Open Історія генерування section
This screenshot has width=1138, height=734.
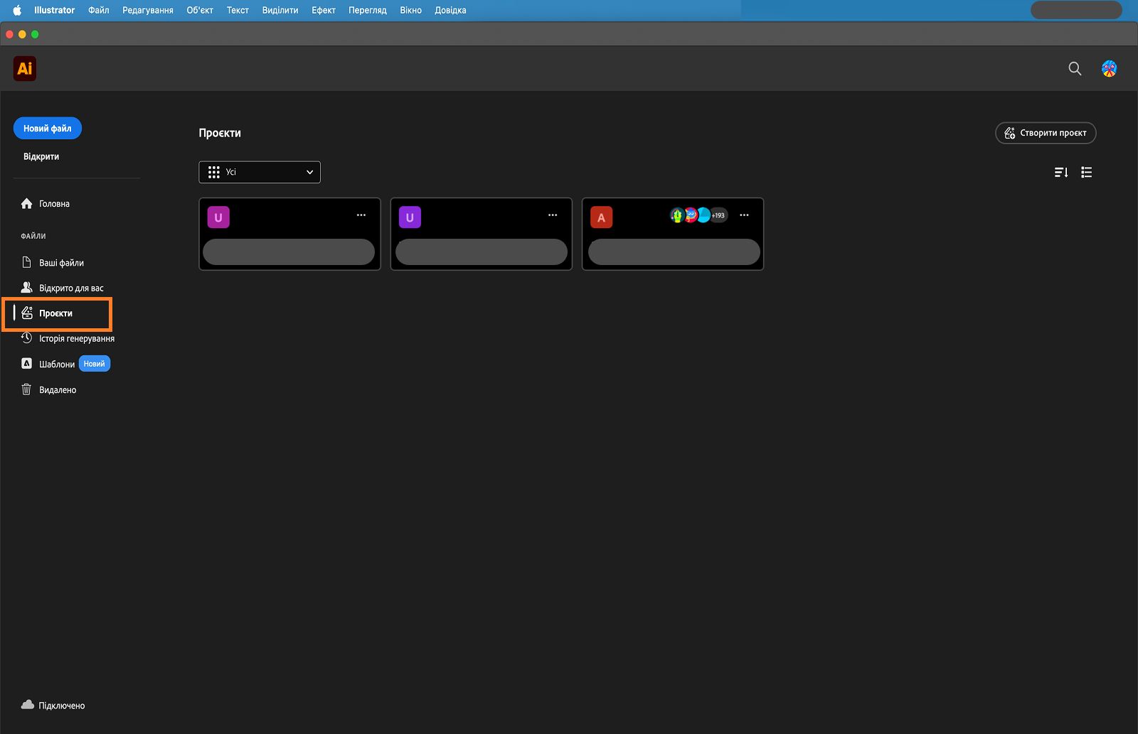(x=77, y=338)
